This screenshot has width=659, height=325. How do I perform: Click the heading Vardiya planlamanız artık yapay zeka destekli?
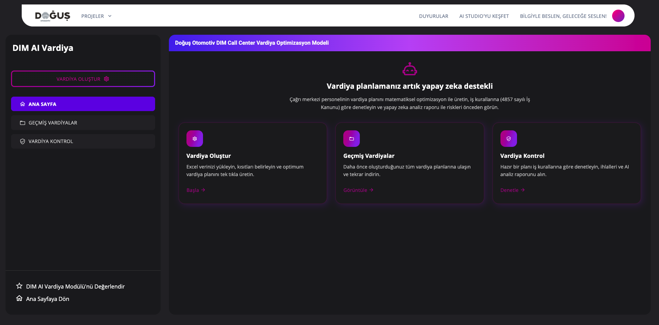pos(410,86)
